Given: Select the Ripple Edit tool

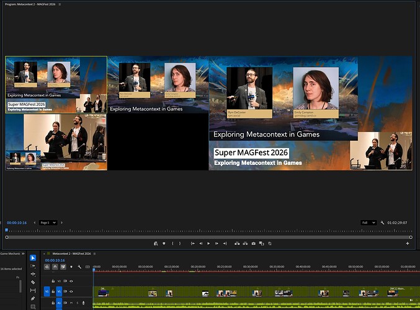Looking at the screenshot, I should (33, 274).
